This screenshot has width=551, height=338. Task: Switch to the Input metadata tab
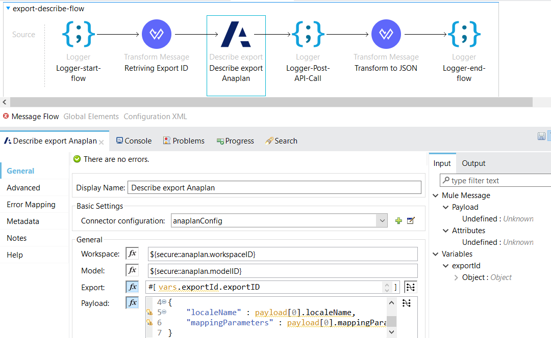[x=442, y=163]
